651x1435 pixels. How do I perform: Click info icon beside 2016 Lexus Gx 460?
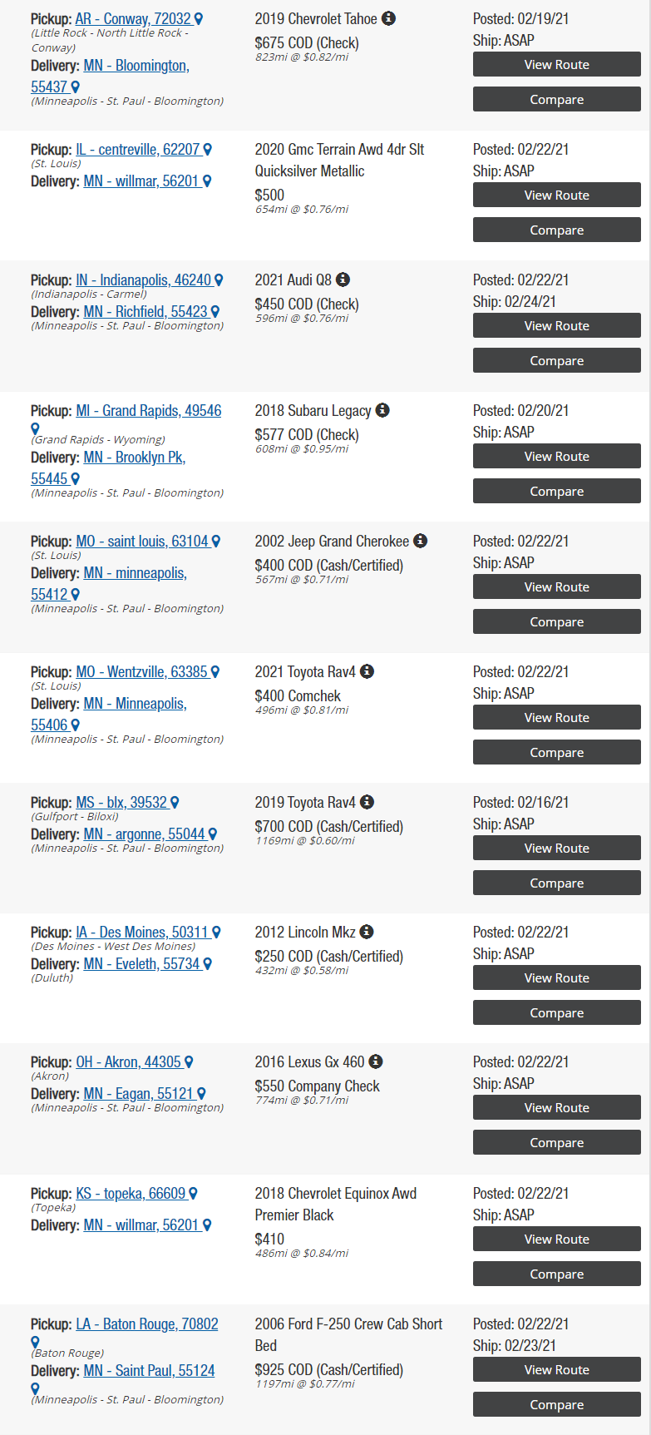click(376, 1061)
